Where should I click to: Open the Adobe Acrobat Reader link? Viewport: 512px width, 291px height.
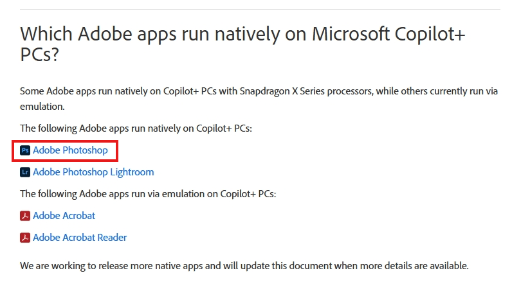80,238
